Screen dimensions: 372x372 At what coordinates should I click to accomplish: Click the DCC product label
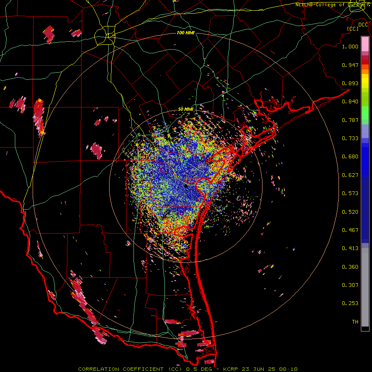[x=363, y=25]
